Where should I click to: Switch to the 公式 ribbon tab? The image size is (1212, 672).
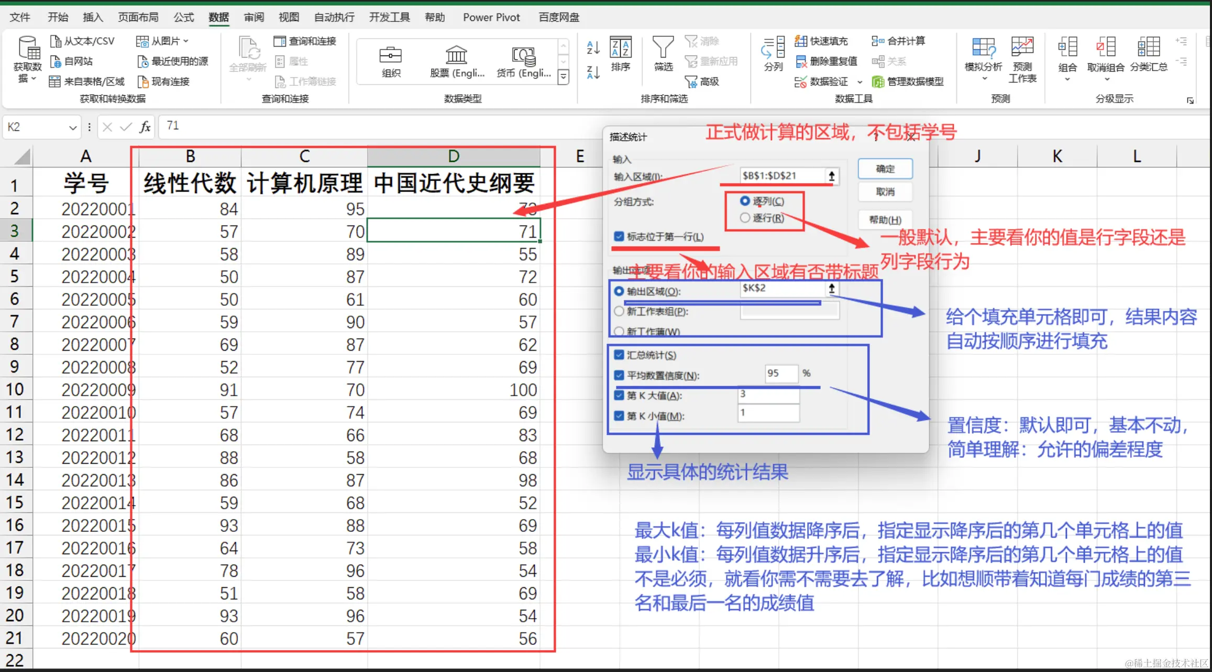184,17
